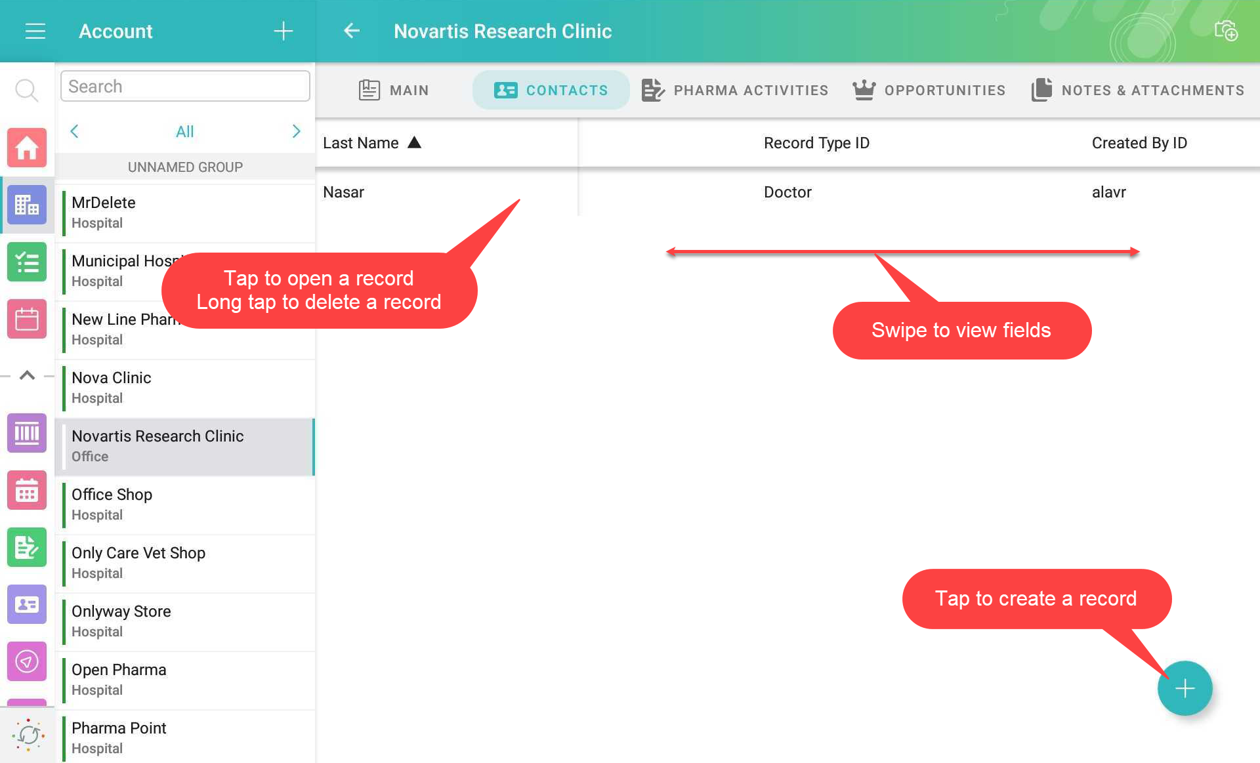1260x763 pixels.
Task: Open the Pharma Activities tab
Action: coord(735,90)
